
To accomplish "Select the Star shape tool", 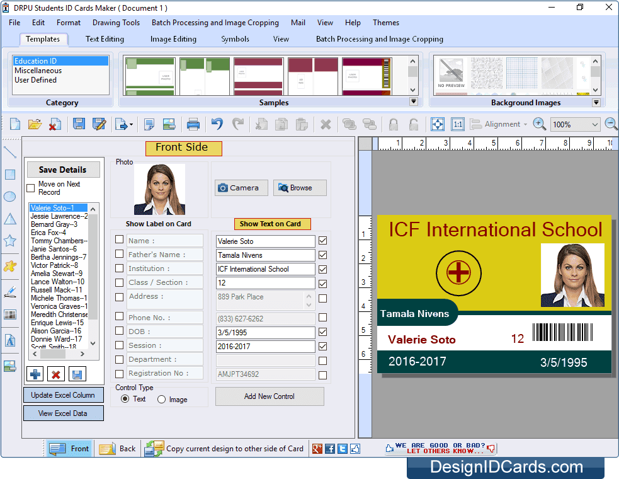I will click(10, 240).
